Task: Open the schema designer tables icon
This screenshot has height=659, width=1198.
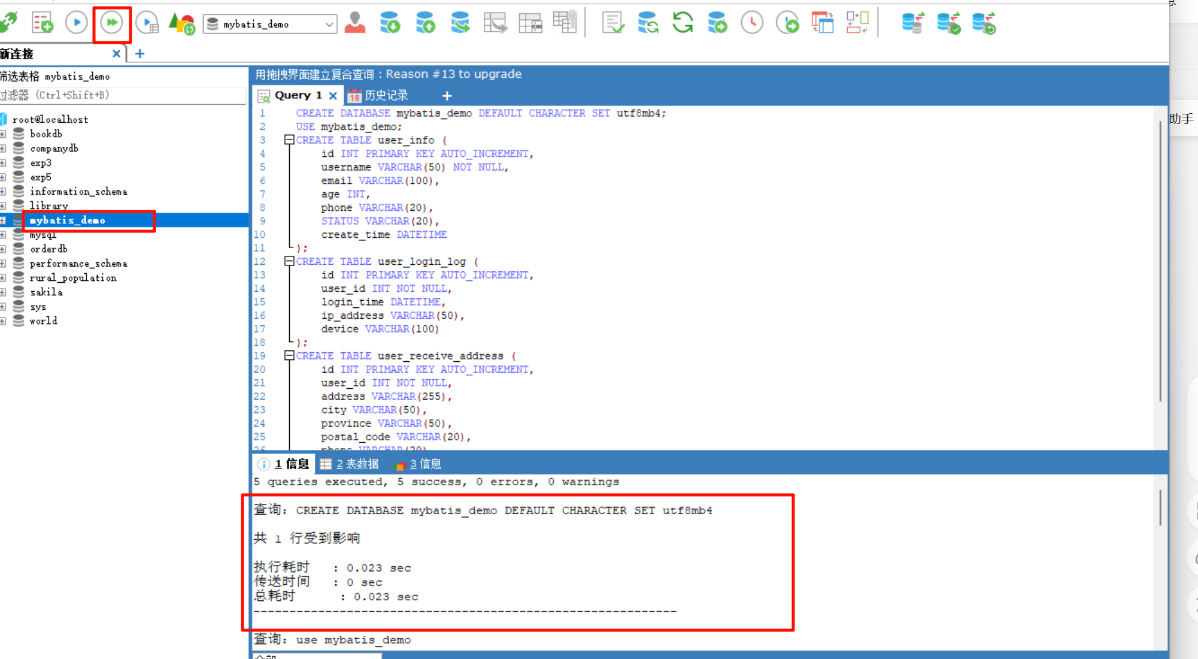Action: tap(823, 23)
